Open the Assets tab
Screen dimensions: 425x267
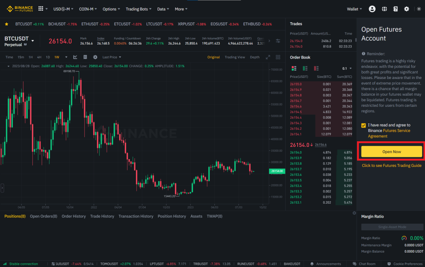click(196, 216)
